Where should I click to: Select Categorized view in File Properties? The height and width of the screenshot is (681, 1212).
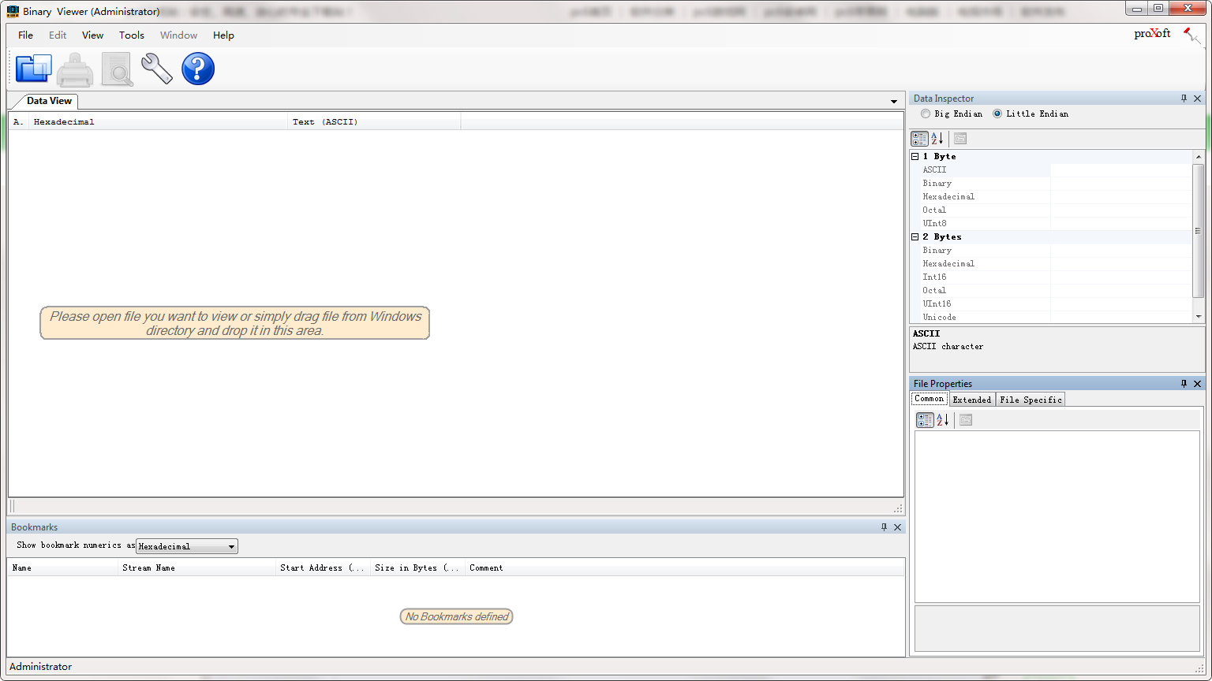[925, 420]
